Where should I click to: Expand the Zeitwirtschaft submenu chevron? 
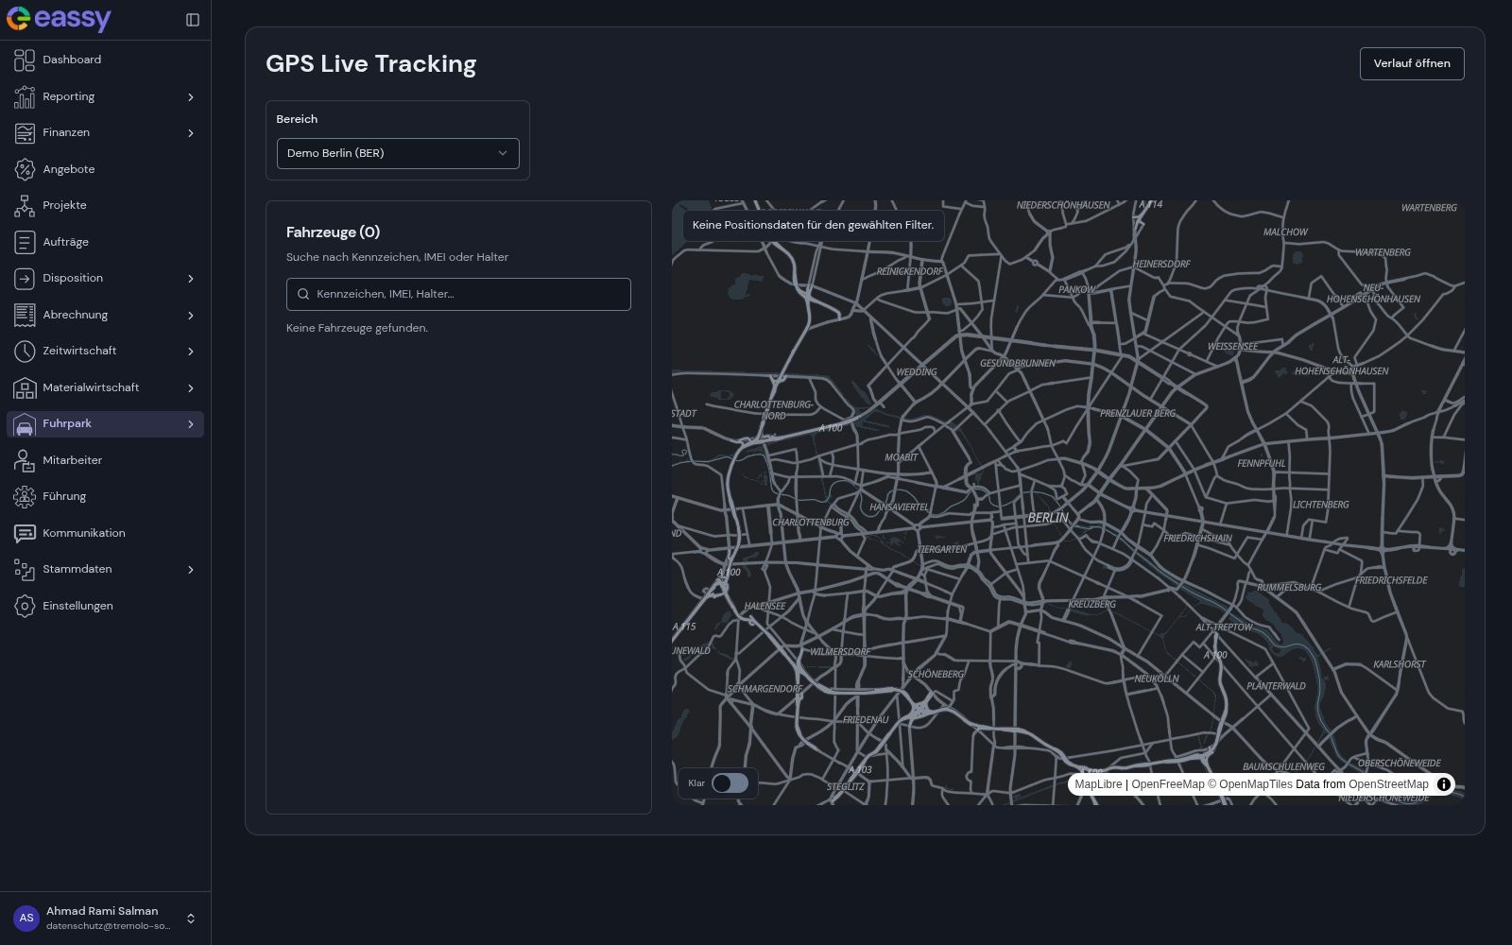[191, 352]
